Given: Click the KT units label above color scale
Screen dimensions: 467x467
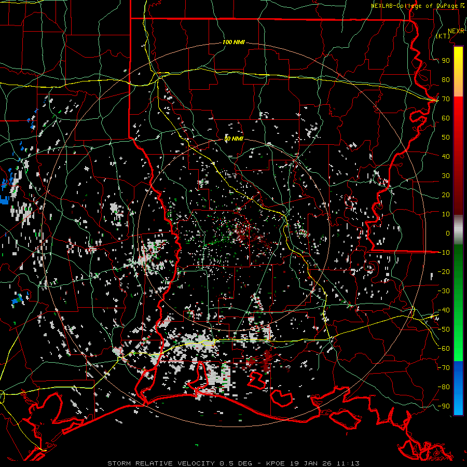Looking at the screenshot, I should point(443,36).
